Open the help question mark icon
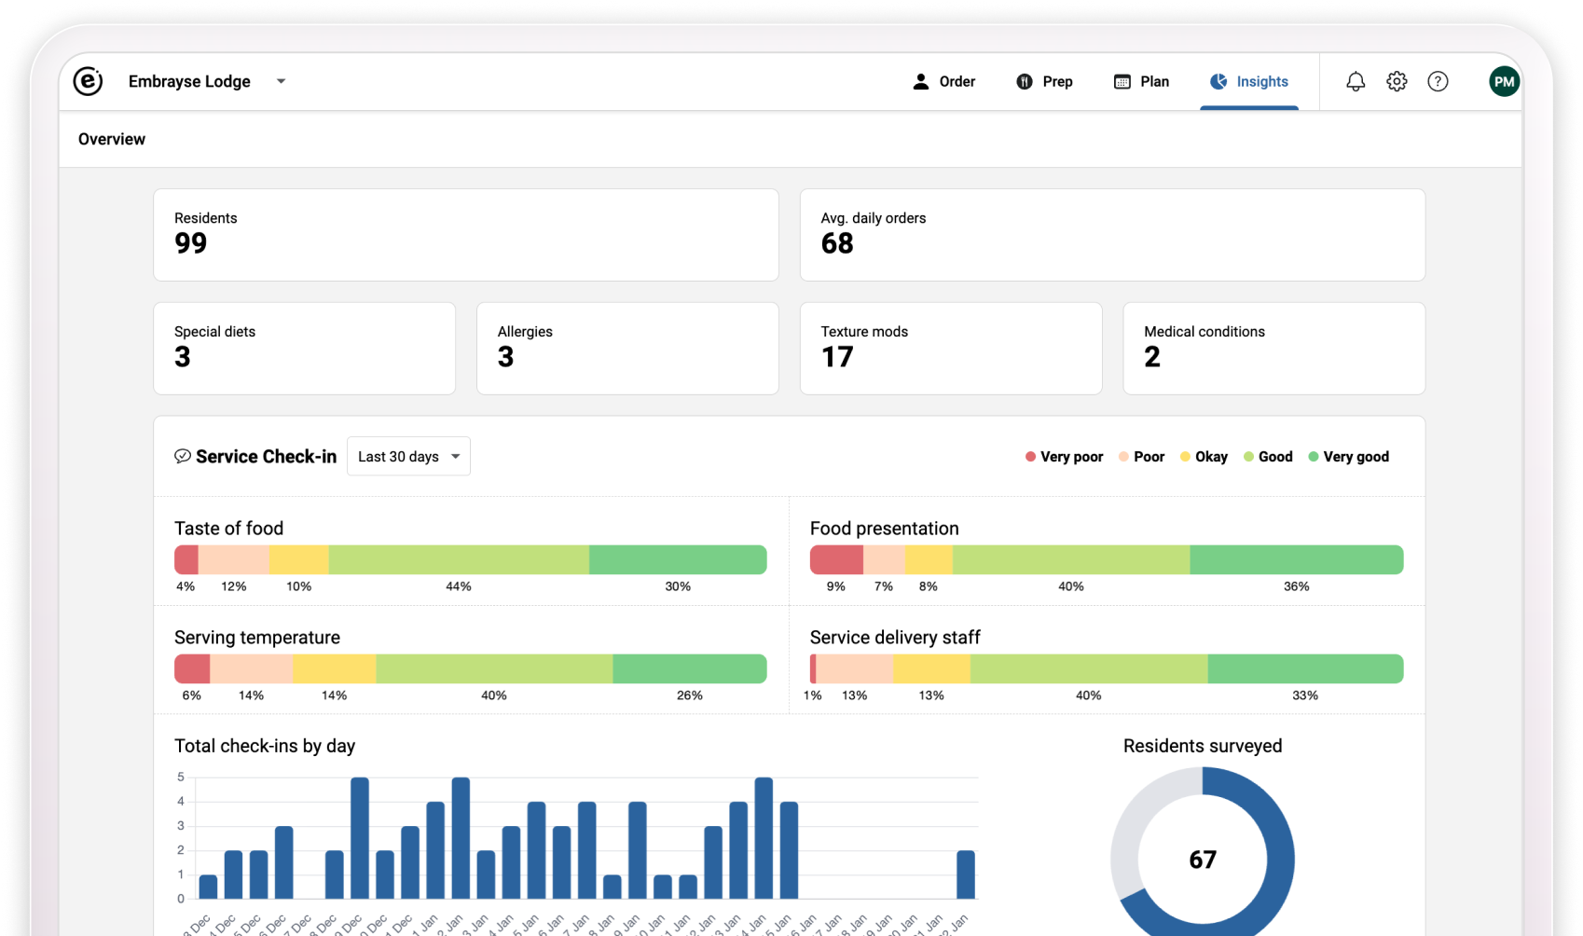The width and height of the screenshot is (1583, 936). click(1438, 81)
